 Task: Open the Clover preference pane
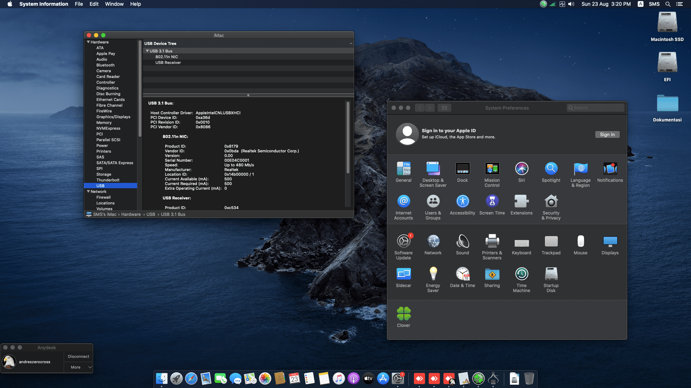tap(403, 313)
